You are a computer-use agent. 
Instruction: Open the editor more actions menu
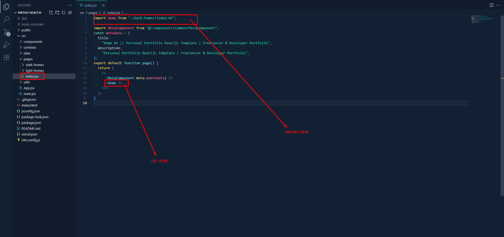498,5
